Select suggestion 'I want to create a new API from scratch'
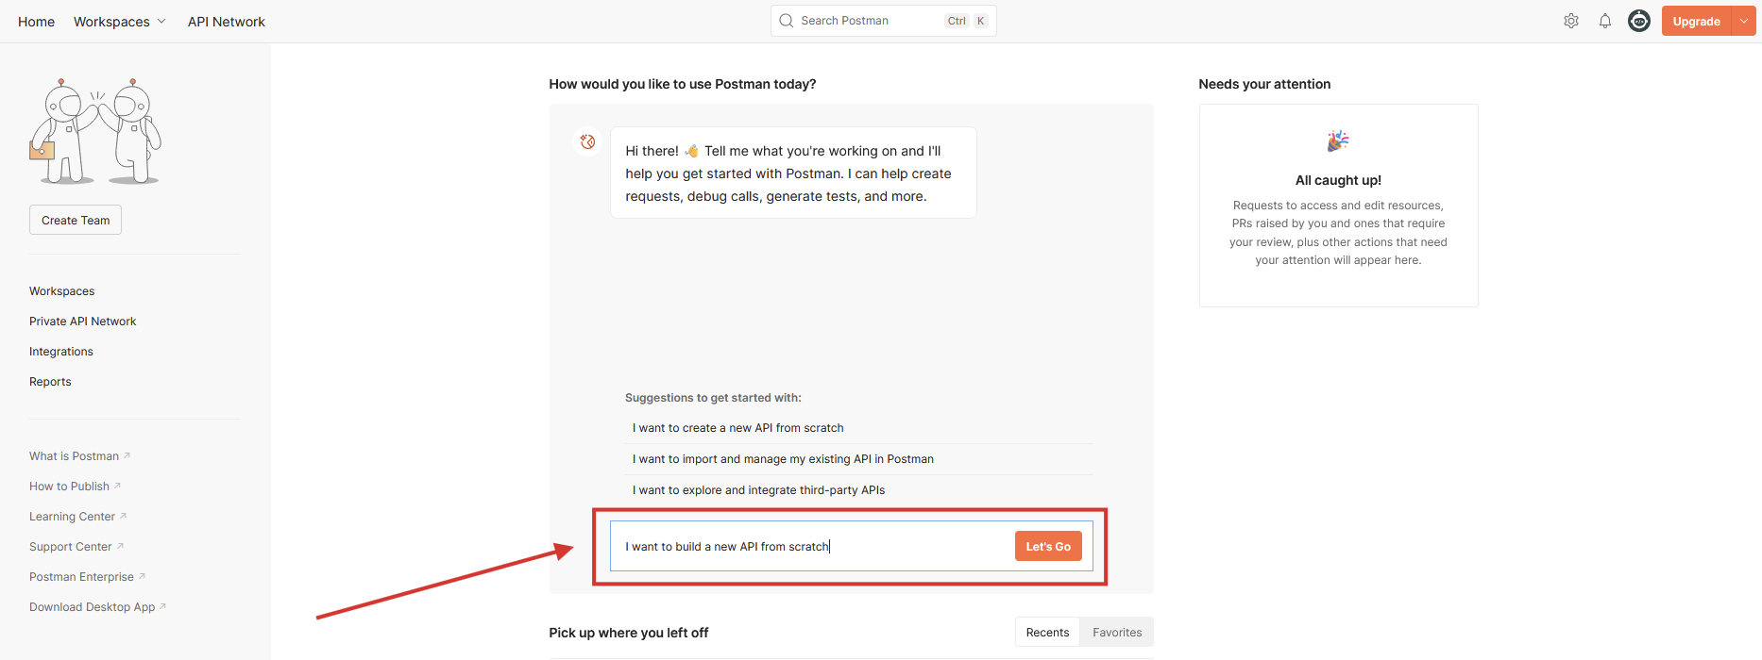Image resolution: width=1762 pixels, height=660 pixels. [737, 427]
